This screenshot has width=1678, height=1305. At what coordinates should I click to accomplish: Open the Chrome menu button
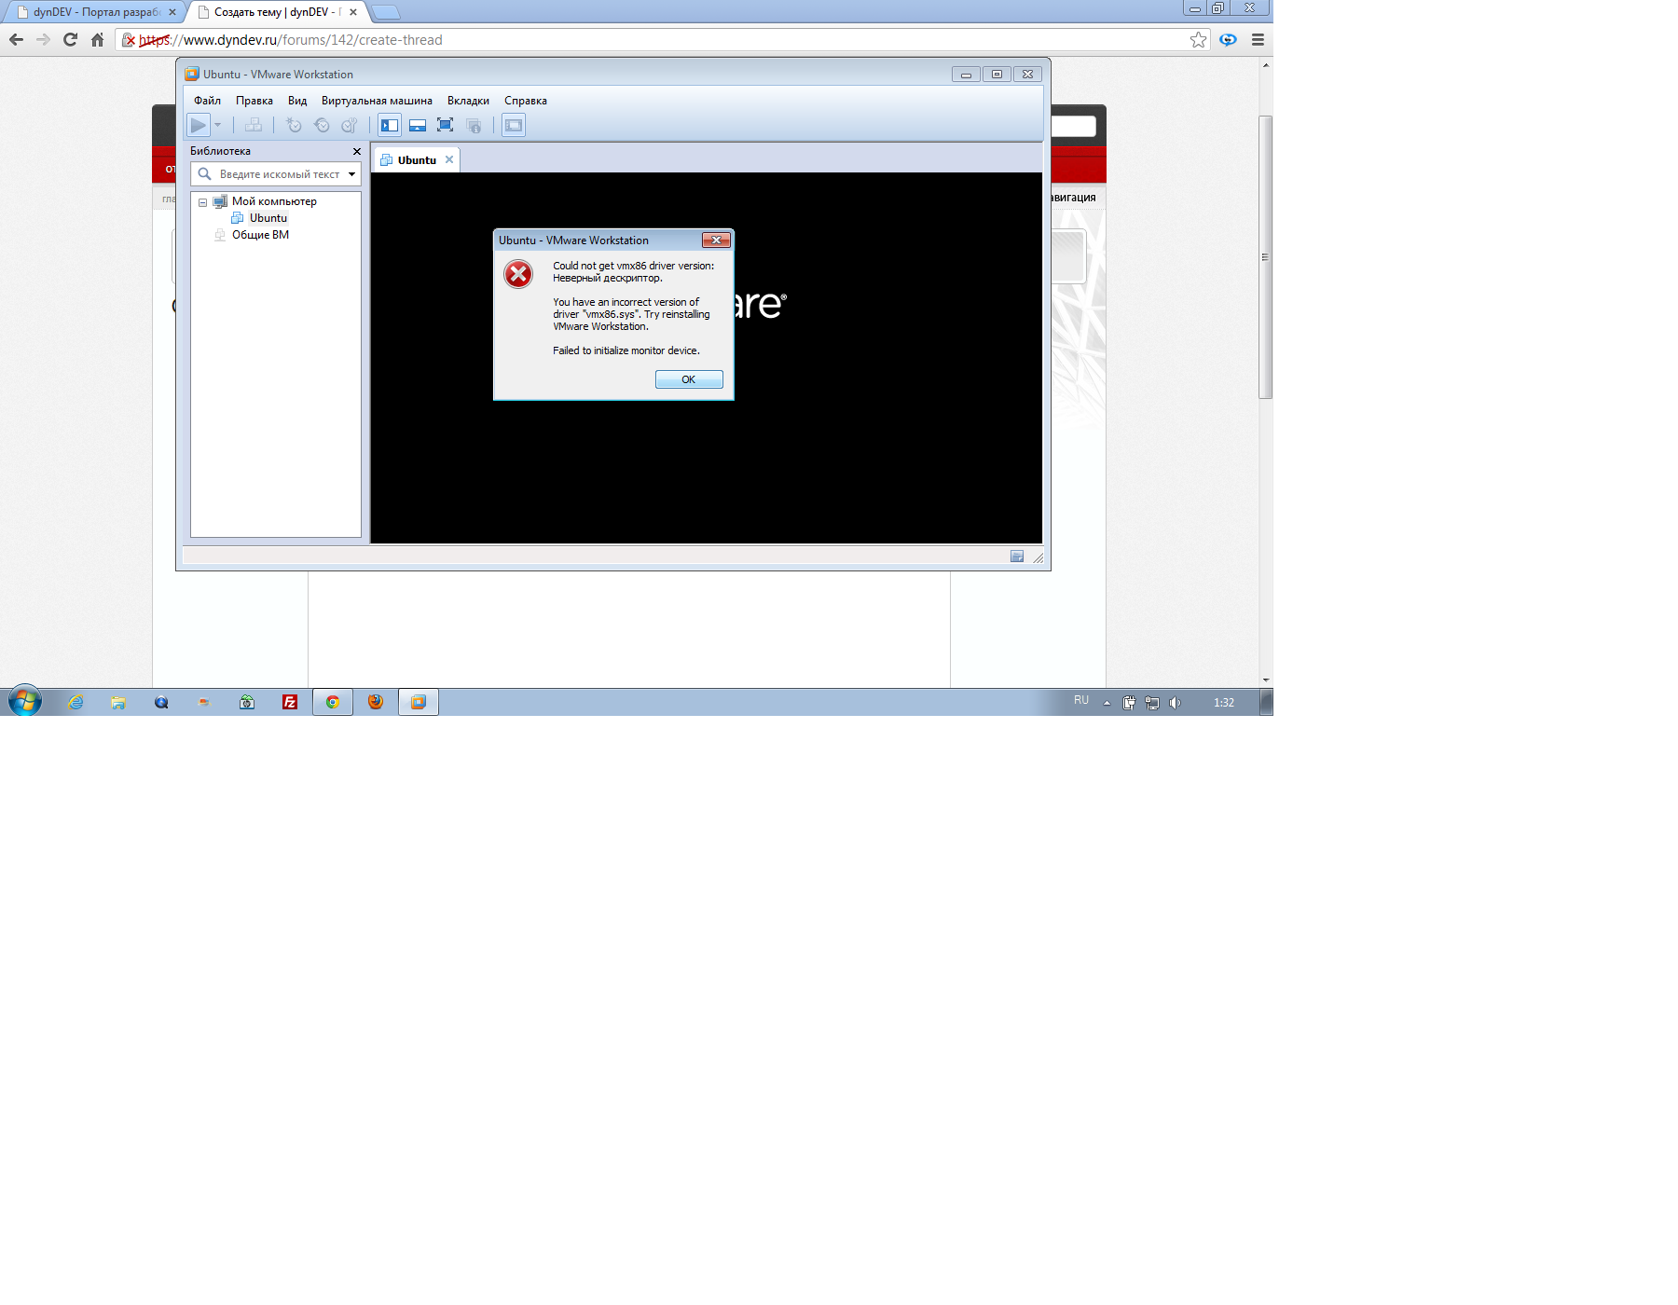pos(1258,39)
